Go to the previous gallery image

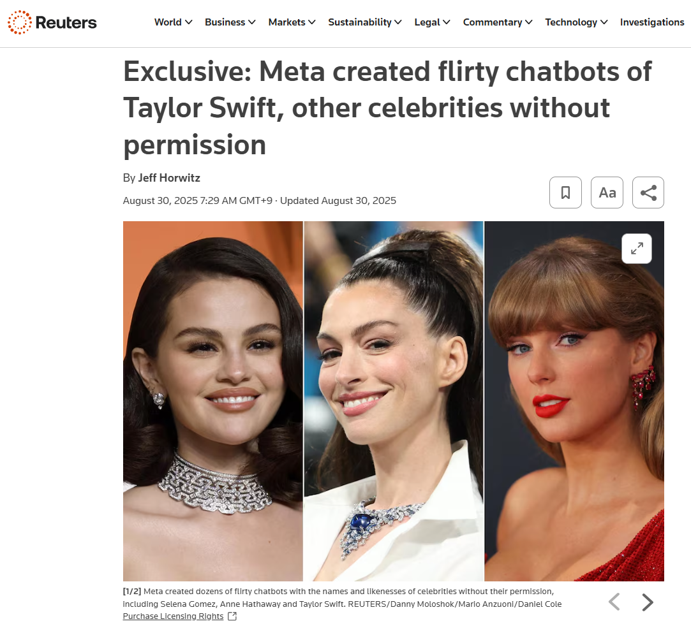[x=614, y=602]
